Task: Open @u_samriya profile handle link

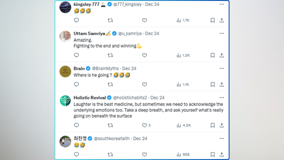Action: (x=130, y=33)
